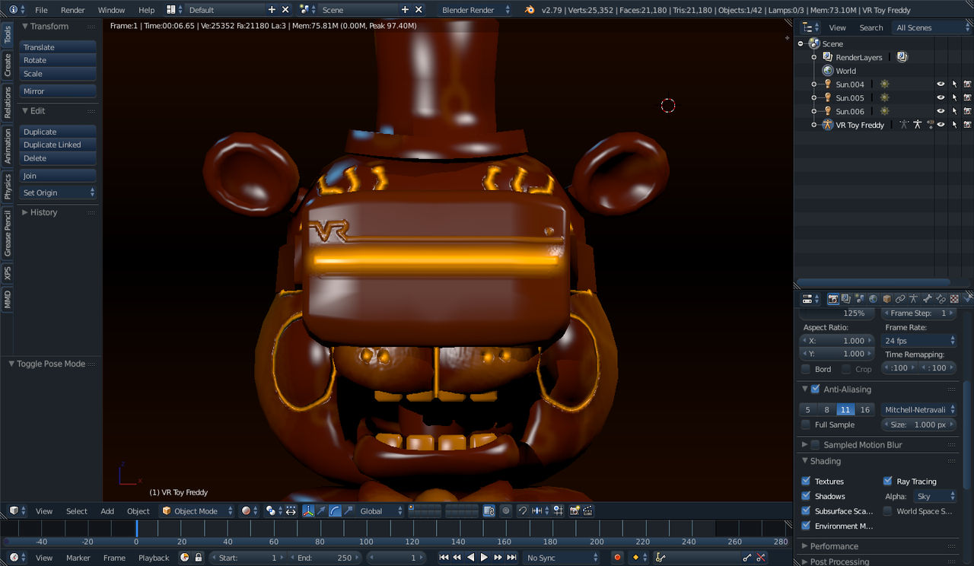The height and width of the screenshot is (566, 974).
Task: Toggle Sun.005 selectability arrow
Action: click(x=954, y=97)
